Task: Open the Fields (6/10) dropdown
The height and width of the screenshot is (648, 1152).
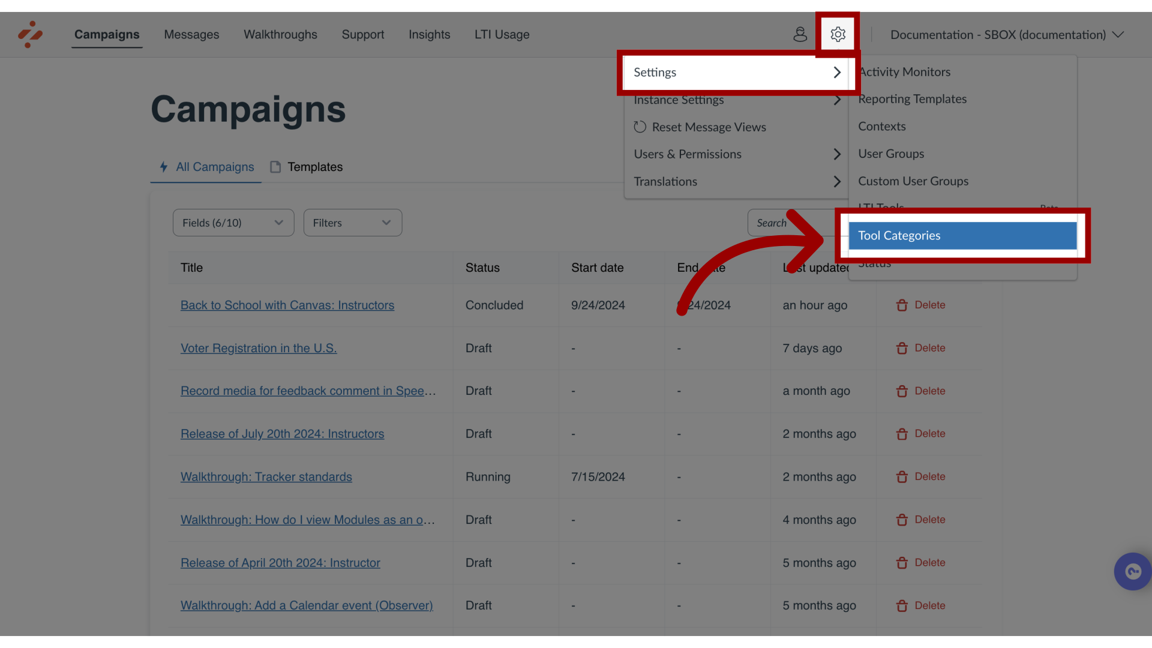Action: coord(233,223)
